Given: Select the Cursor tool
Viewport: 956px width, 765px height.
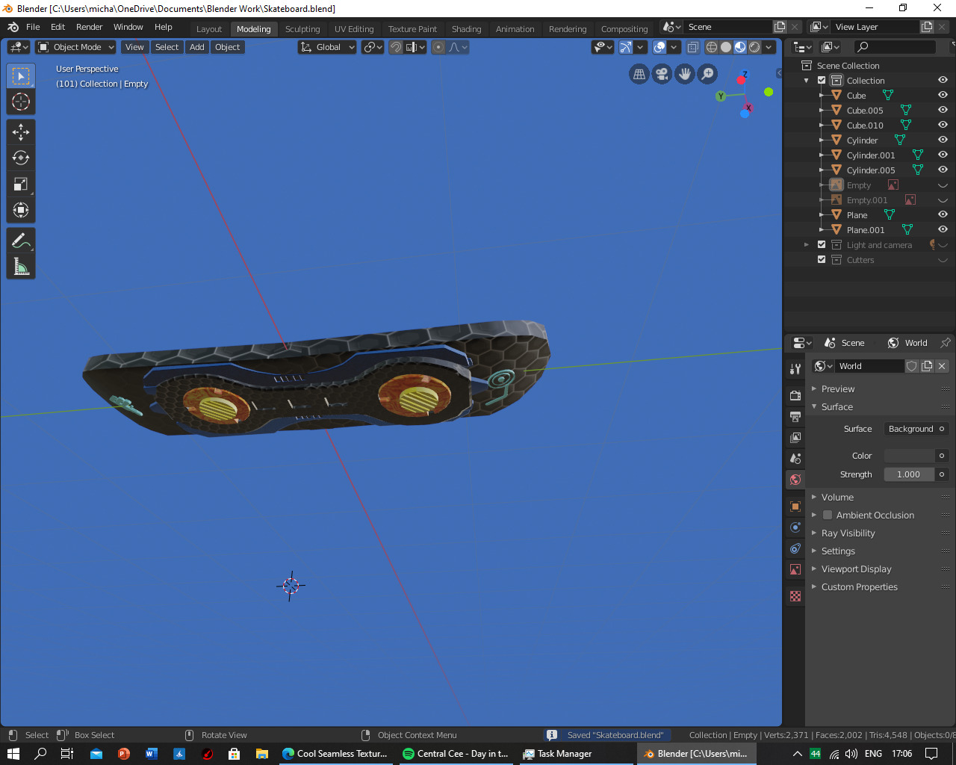Looking at the screenshot, I should pos(21,102).
